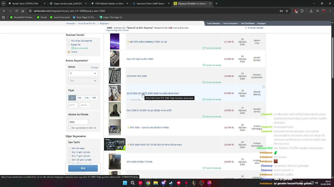Select Kargo ile delivery option
Image resolution: width=334 pixels, height=187 pixels.
[69, 45]
